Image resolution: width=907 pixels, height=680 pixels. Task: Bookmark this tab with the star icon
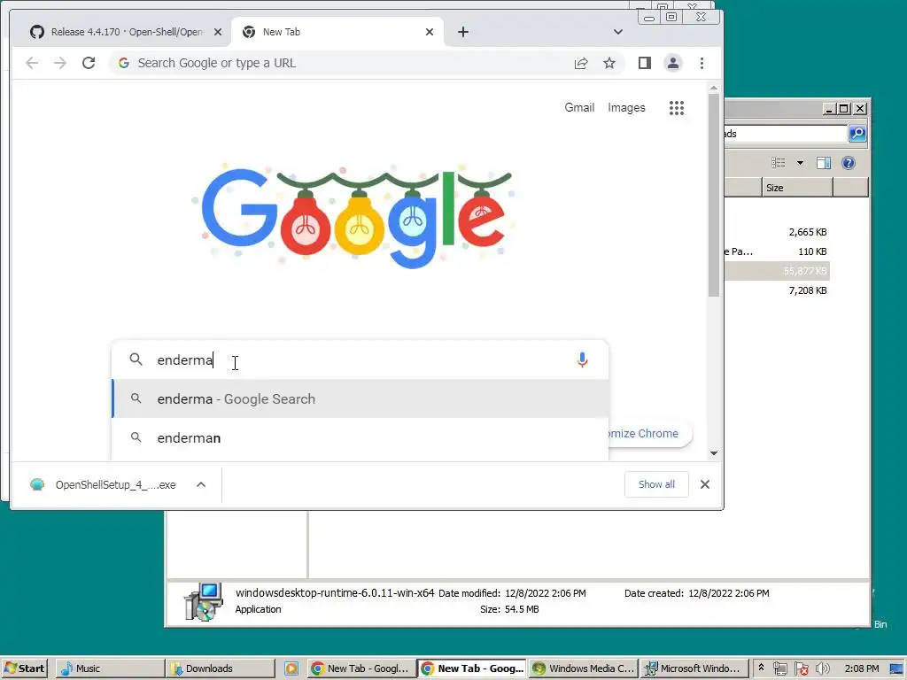pos(609,63)
